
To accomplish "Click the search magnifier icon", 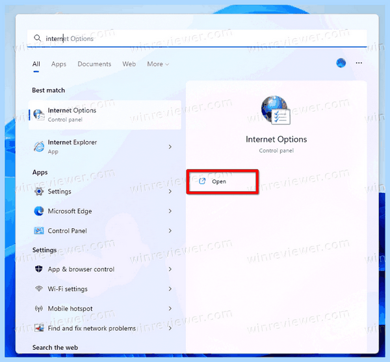I will [x=37, y=38].
